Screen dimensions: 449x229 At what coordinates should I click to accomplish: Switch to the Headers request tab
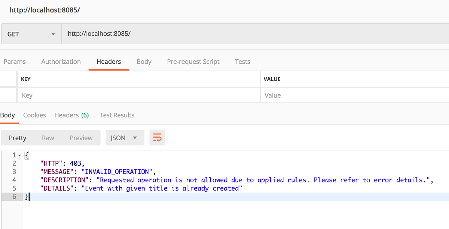(x=109, y=62)
